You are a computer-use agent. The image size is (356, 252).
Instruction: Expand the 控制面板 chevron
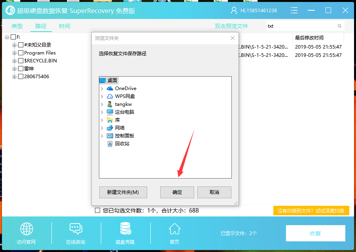[102, 136]
